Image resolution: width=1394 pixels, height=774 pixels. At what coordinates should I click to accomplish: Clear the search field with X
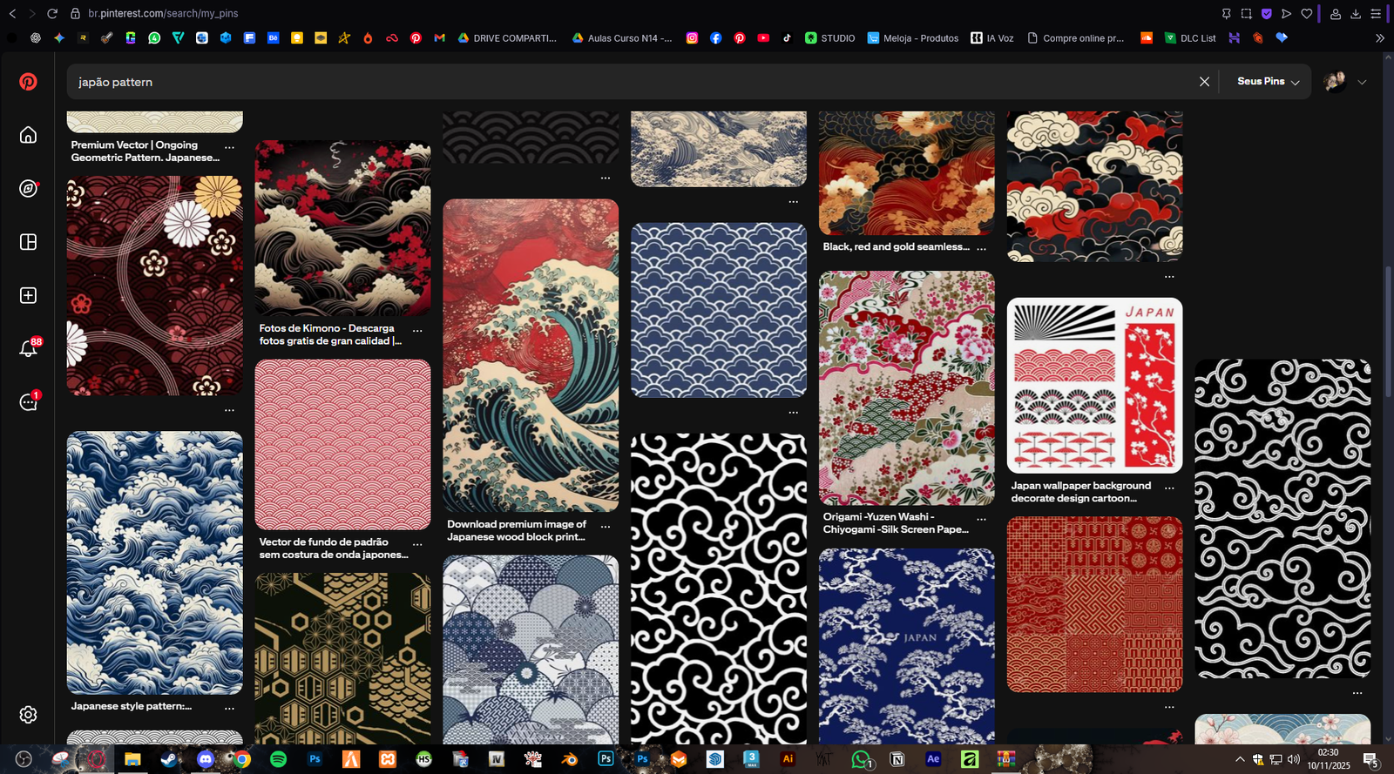point(1204,82)
